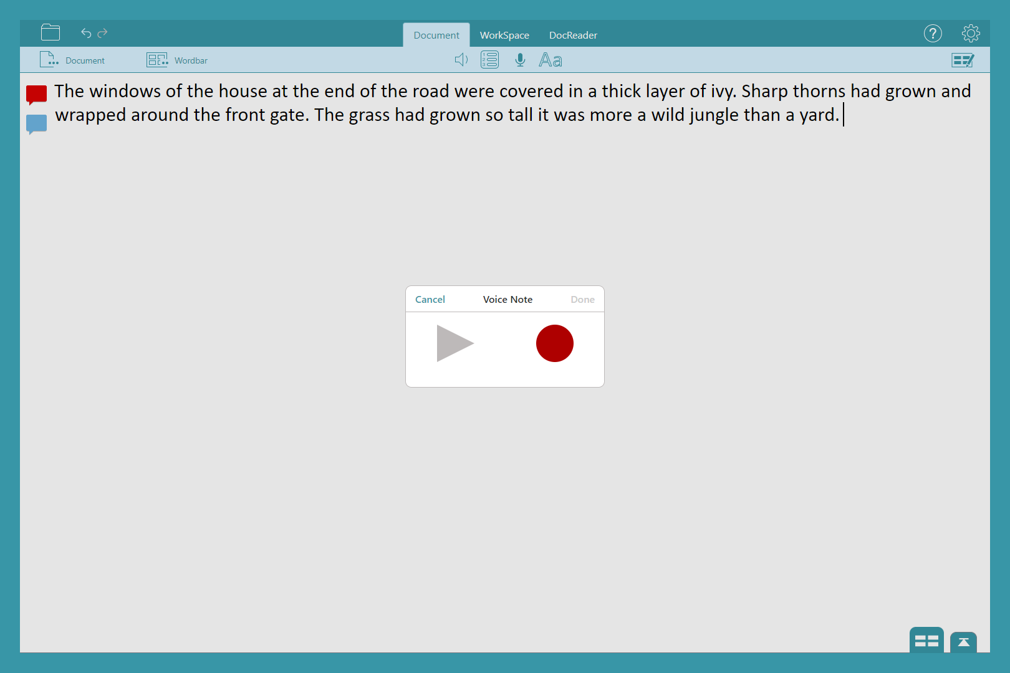Start recording with the red record button

(554, 343)
